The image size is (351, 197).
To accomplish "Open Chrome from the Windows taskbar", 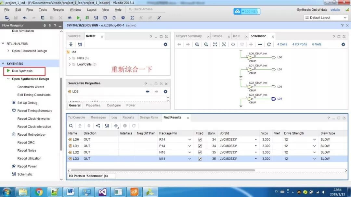I will 38,192.
